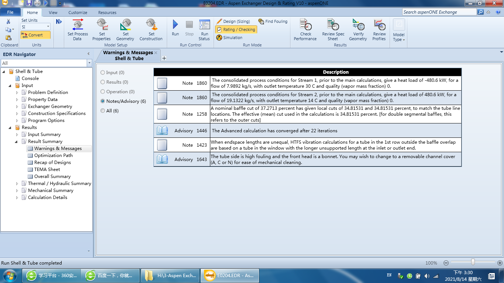The height and width of the screenshot is (283, 504).
Task: Open the Set Units SI dropdown
Action: [x=48, y=27]
